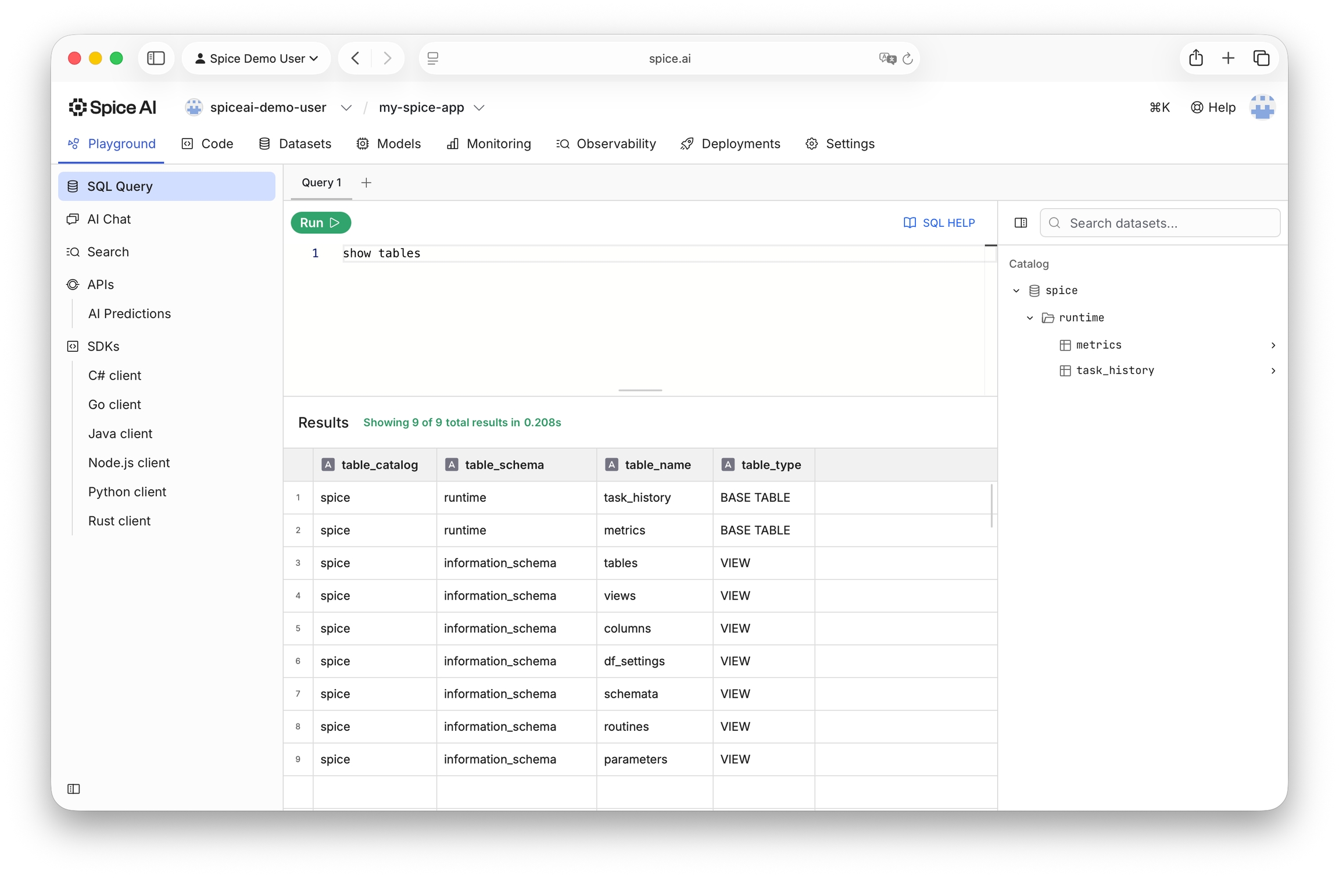This screenshot has width=1339, height=878.
Task: Open the SQL HELP link
Action: pyautogui.click(x=939, y=223)
